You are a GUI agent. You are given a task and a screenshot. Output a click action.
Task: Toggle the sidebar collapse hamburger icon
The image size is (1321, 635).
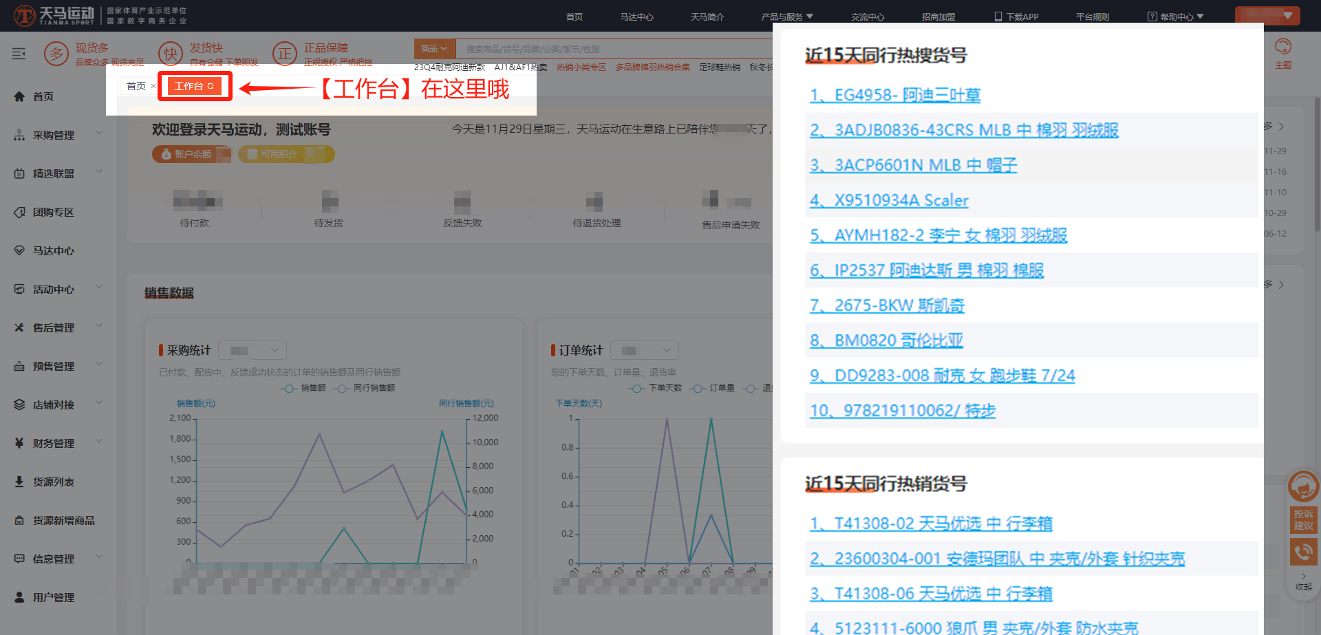(x=19, y=54)
